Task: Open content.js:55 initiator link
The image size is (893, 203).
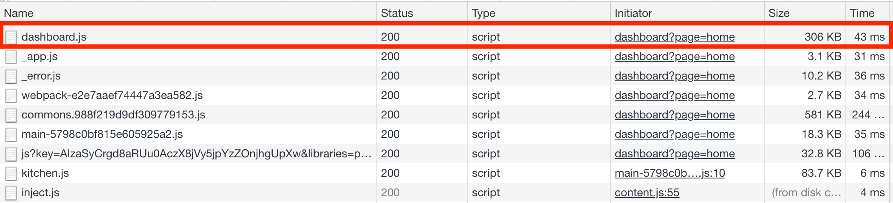Action: (x=647, y=192)
